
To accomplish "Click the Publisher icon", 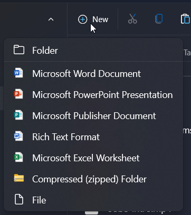I will (18, 115).
